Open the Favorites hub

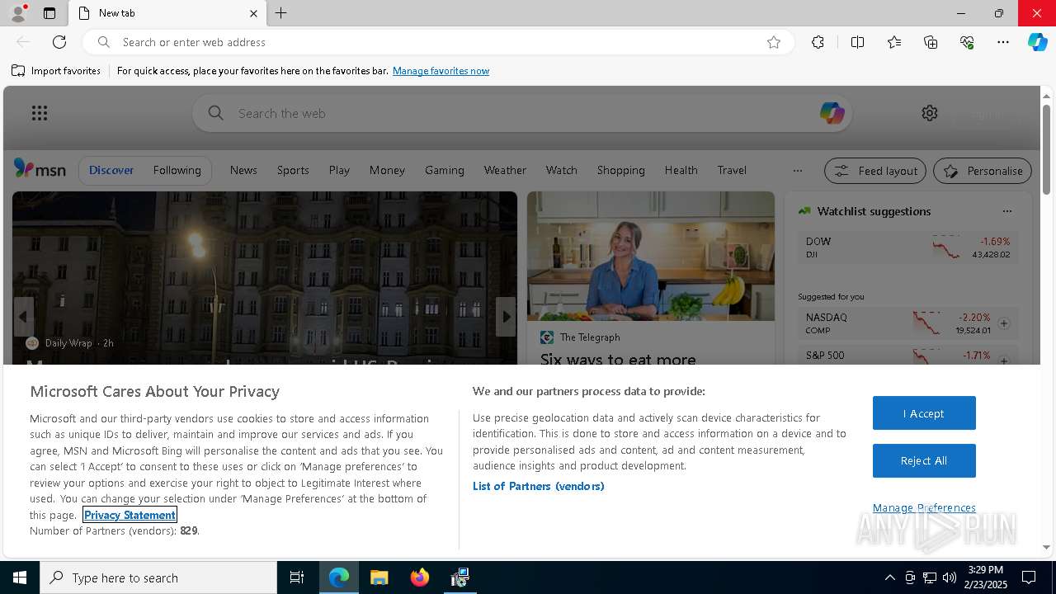[x=894, y=42]
